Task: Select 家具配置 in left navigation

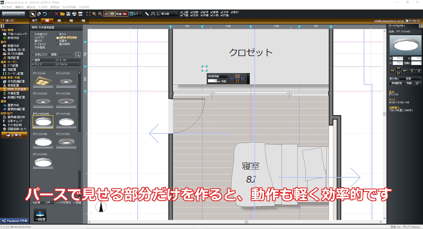Action: tap(14, 85)
